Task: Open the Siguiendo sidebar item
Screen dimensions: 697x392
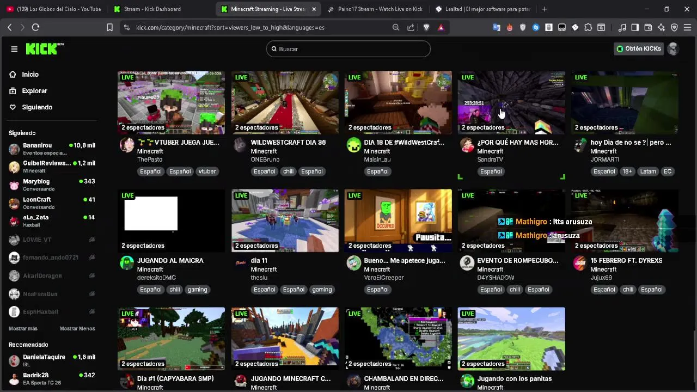Action: [37, 107]
